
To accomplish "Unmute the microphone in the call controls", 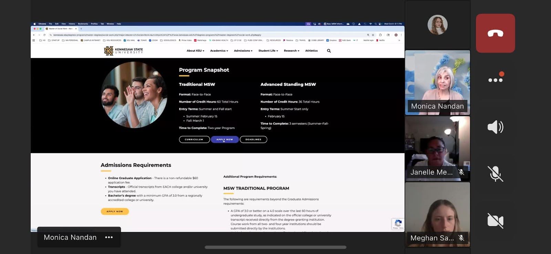I will point(495,174).
